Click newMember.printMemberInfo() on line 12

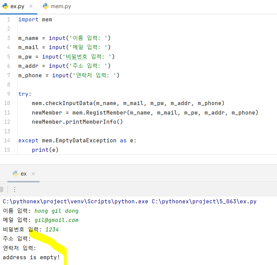click(77, 122)
